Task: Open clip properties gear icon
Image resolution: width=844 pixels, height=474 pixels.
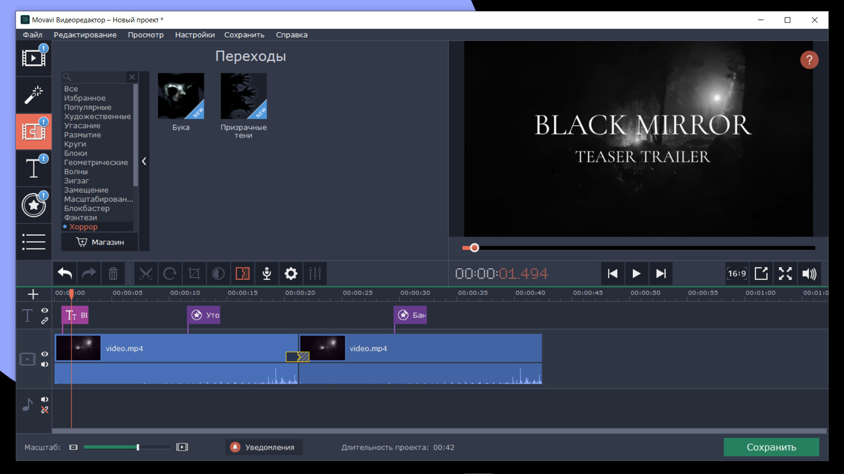Action: pyautogui.click(x=291, y=274)
